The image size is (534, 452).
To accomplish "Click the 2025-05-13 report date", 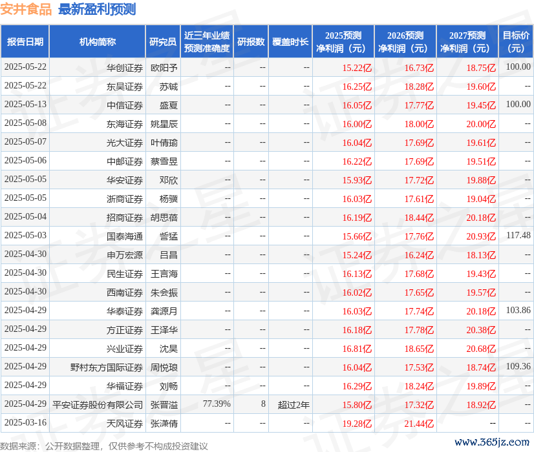I will click(x=25, y=104).
